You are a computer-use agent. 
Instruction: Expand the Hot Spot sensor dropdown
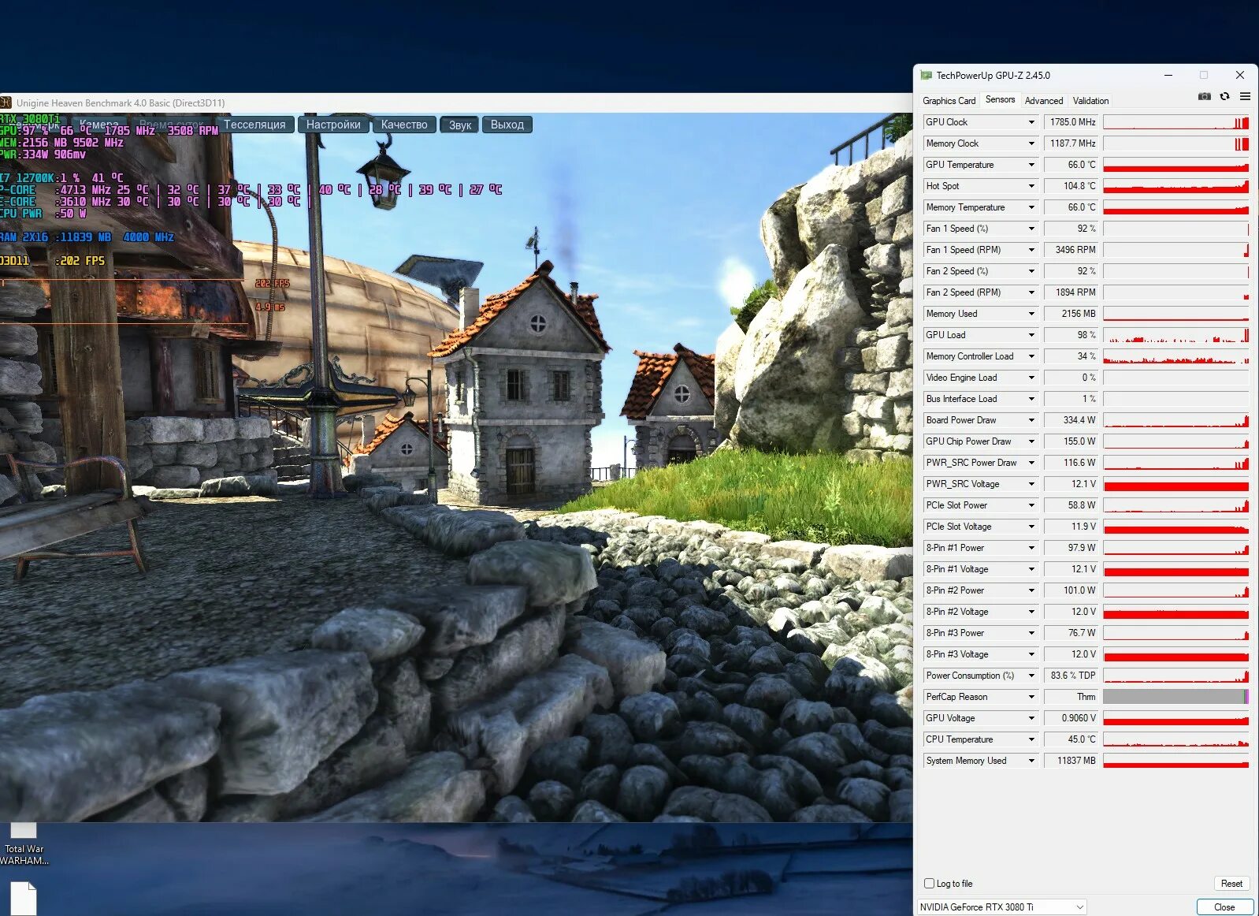click(1031, 186)
